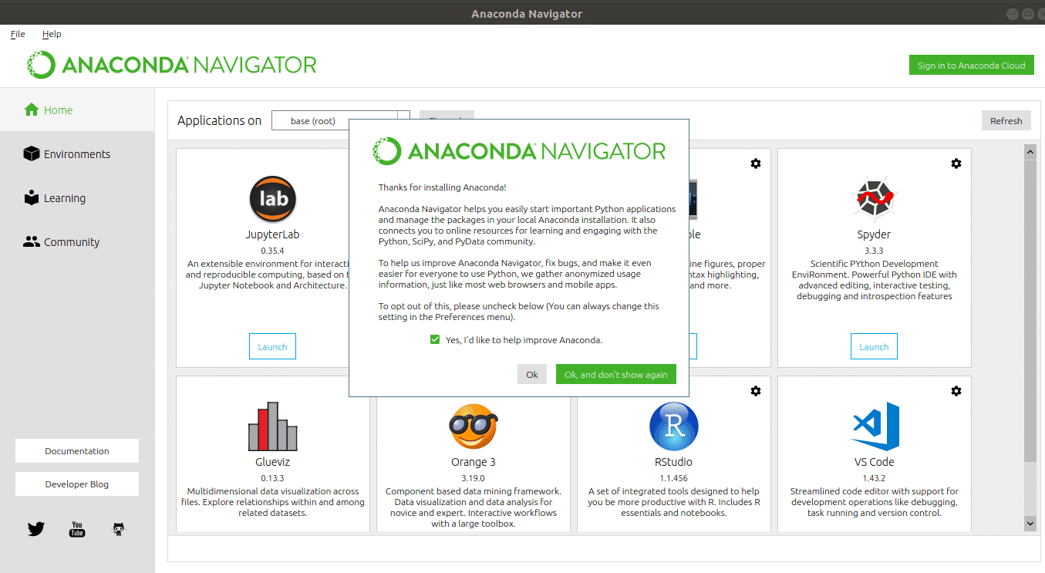Open the Anaconda YouTube channel icon

pos(76,529)
